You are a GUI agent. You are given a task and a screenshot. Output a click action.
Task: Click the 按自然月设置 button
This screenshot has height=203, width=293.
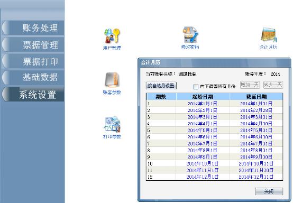pyautogui.click(x=161, y=86)
